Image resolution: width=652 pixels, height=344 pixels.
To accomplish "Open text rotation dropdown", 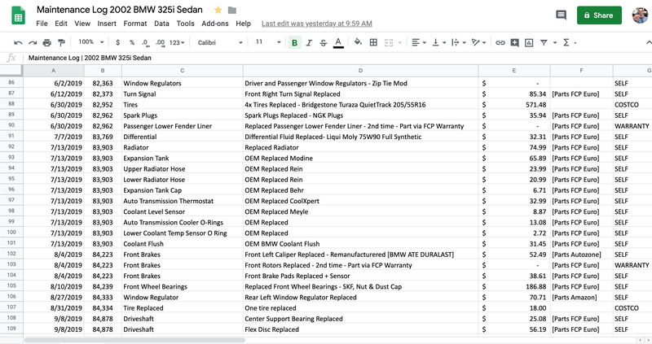I will [478, 42].
